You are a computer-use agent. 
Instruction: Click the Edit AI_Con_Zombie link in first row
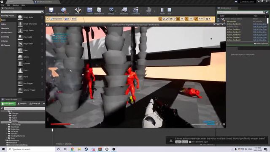click(x=260, y=24)
